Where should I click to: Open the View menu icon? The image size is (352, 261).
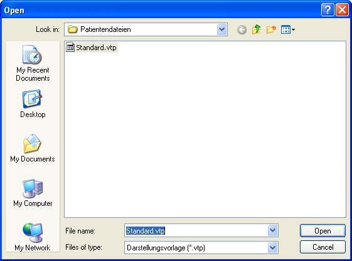(x=288, y=29)
